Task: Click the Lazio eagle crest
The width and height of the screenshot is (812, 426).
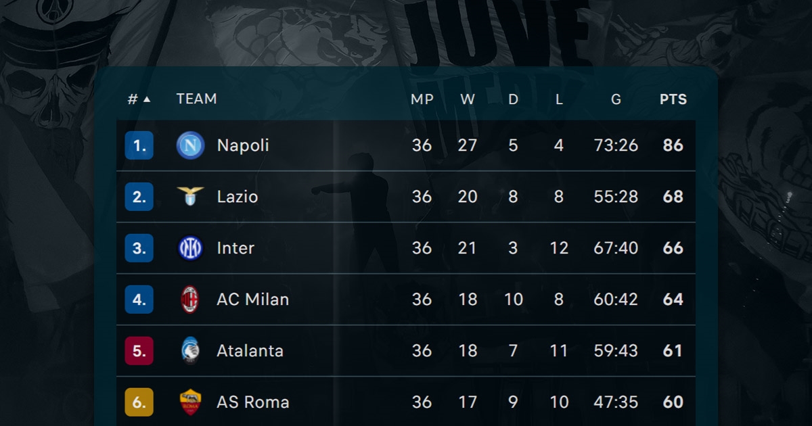Action: 190,197
